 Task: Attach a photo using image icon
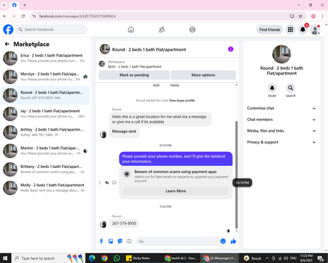[111, 241]
